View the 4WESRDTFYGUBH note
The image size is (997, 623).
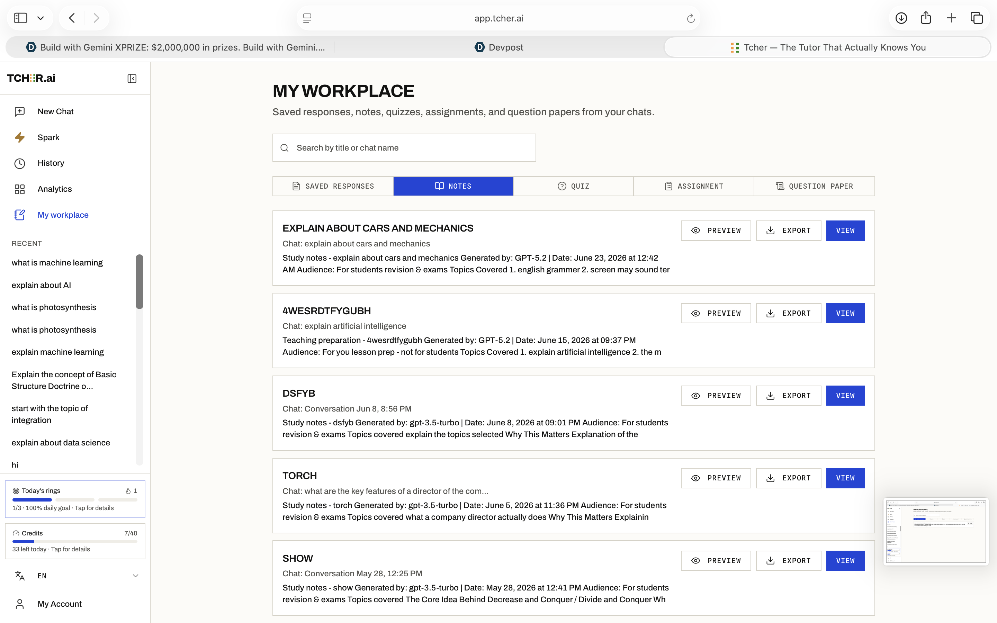point(845,313)
